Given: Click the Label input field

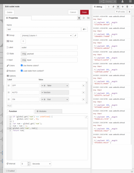Looking at the screenshot, I should click(x=49, y=47).
